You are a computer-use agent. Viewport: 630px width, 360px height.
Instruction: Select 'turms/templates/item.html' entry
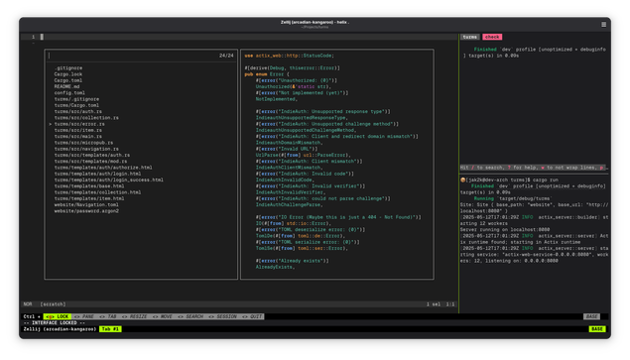pyautogui.click(x=89, y=199)
